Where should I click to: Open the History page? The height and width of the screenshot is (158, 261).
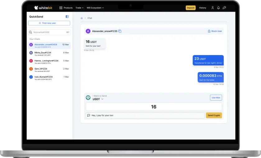(203, 8)
